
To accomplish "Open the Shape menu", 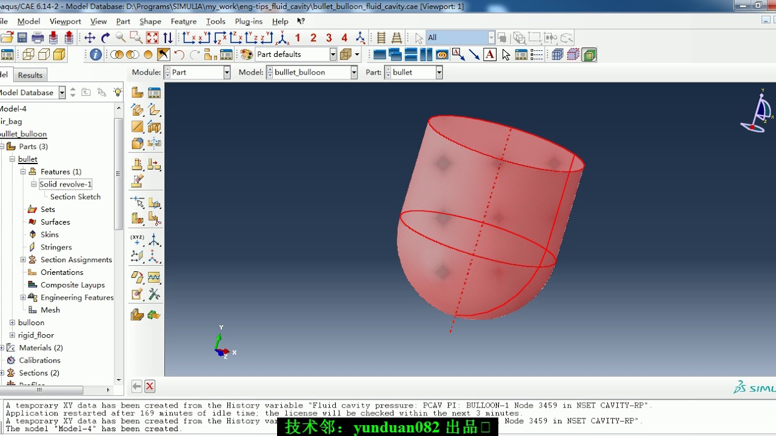I will pos(150,21).
